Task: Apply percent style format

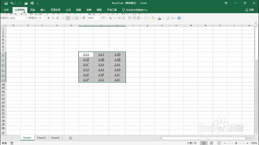Action: coord(110,18)
